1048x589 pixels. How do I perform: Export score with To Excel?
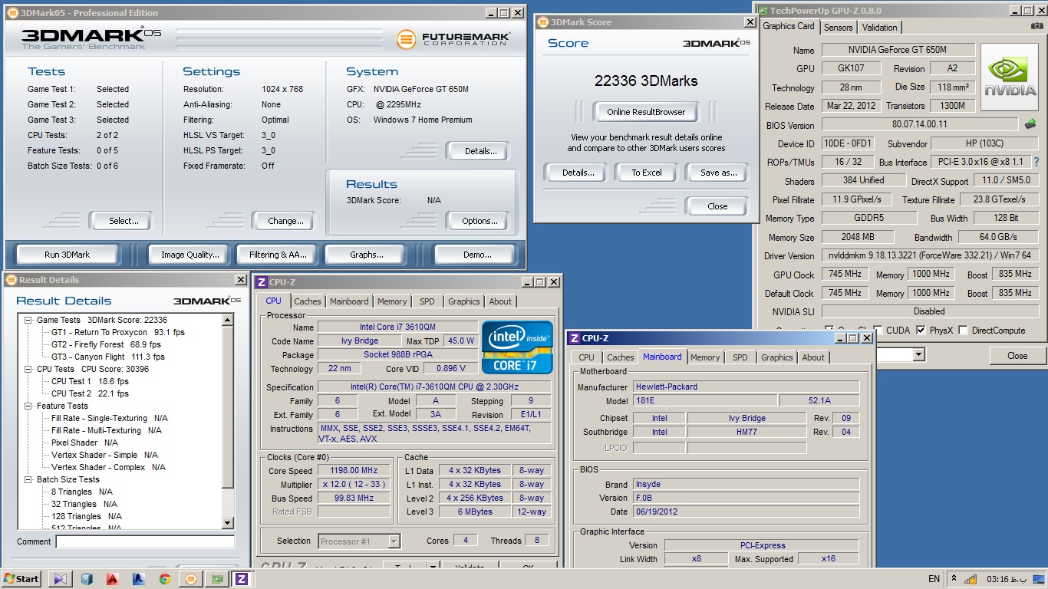pyautogui.click(x=647, y=173)
